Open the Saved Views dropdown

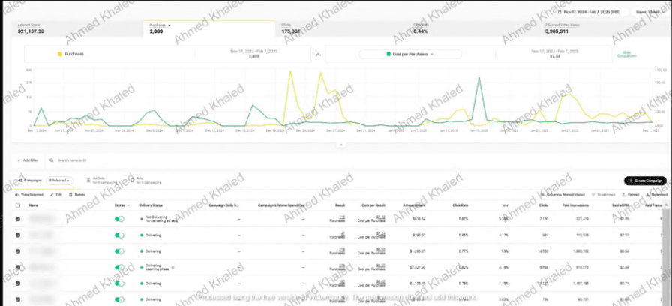pos(649,12)
